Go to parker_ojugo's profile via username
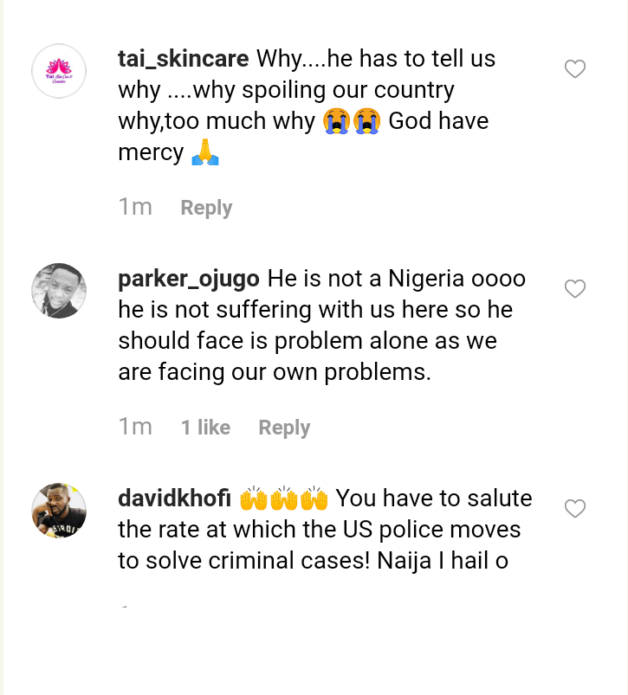 189,279
